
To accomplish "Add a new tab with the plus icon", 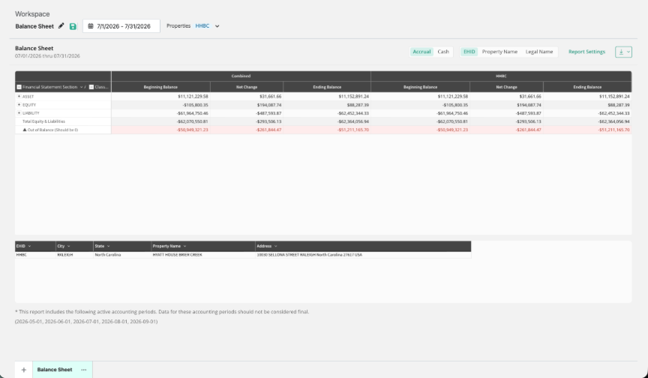I will point(23,370).
